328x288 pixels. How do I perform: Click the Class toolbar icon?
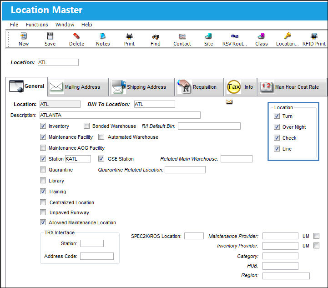[x=261, y=36]
